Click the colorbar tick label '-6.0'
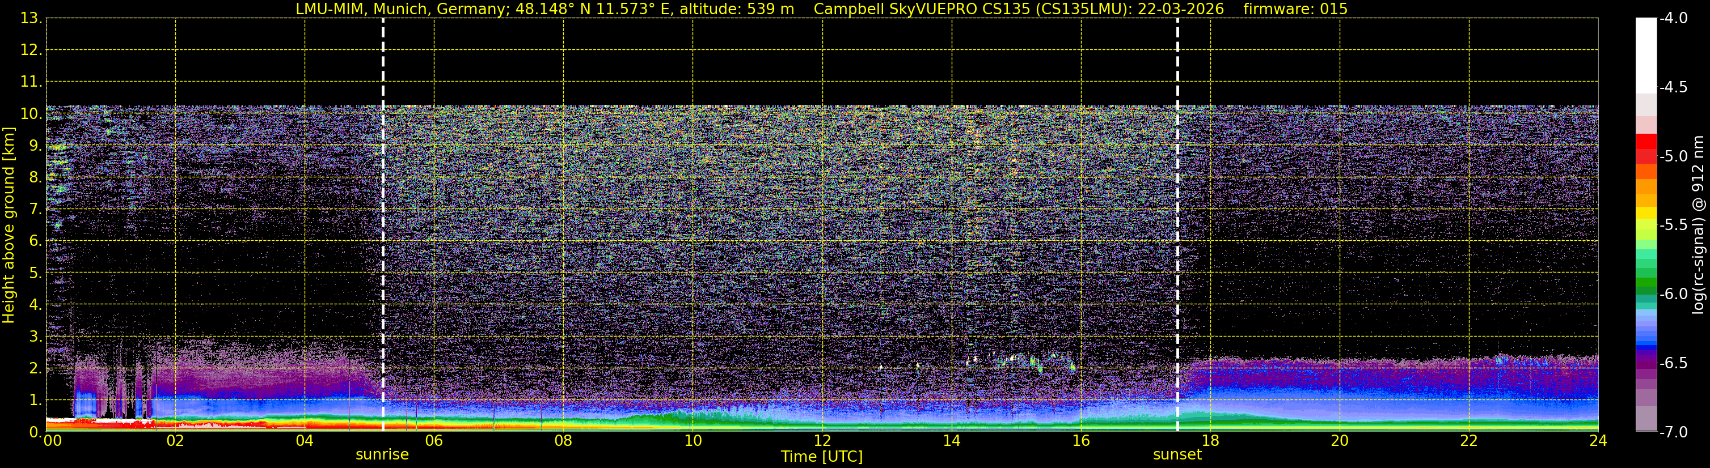The image size is (1710, 468). coord(1674,294)
